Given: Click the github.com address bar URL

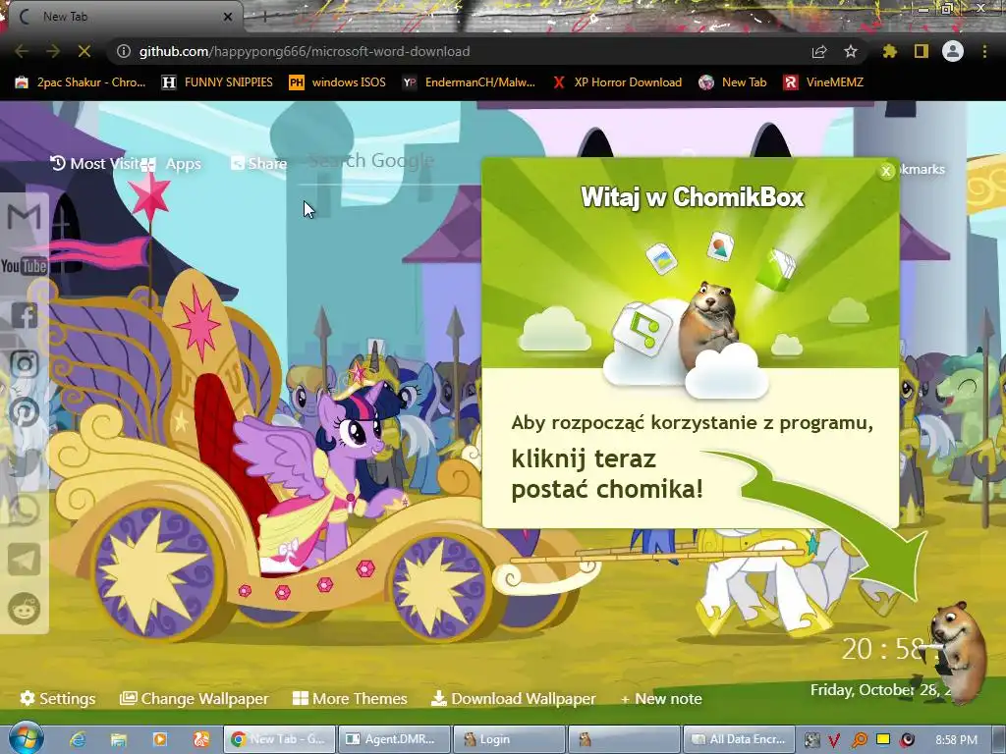Looking at the screenshot, I should [305, 51].
